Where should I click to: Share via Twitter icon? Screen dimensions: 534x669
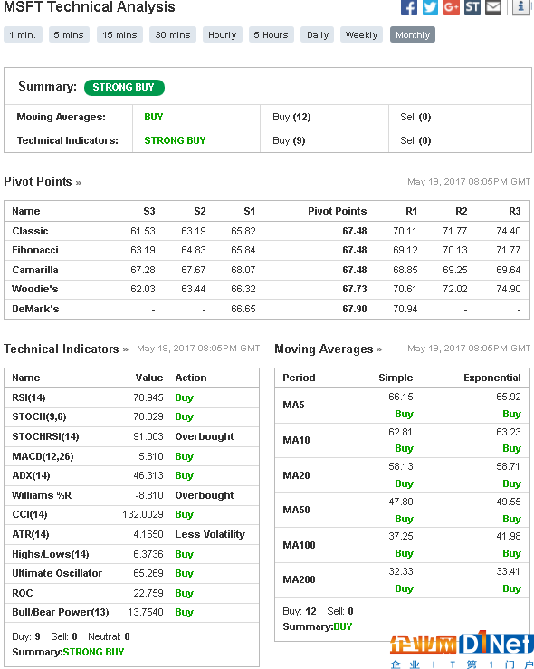coord(430,7)
